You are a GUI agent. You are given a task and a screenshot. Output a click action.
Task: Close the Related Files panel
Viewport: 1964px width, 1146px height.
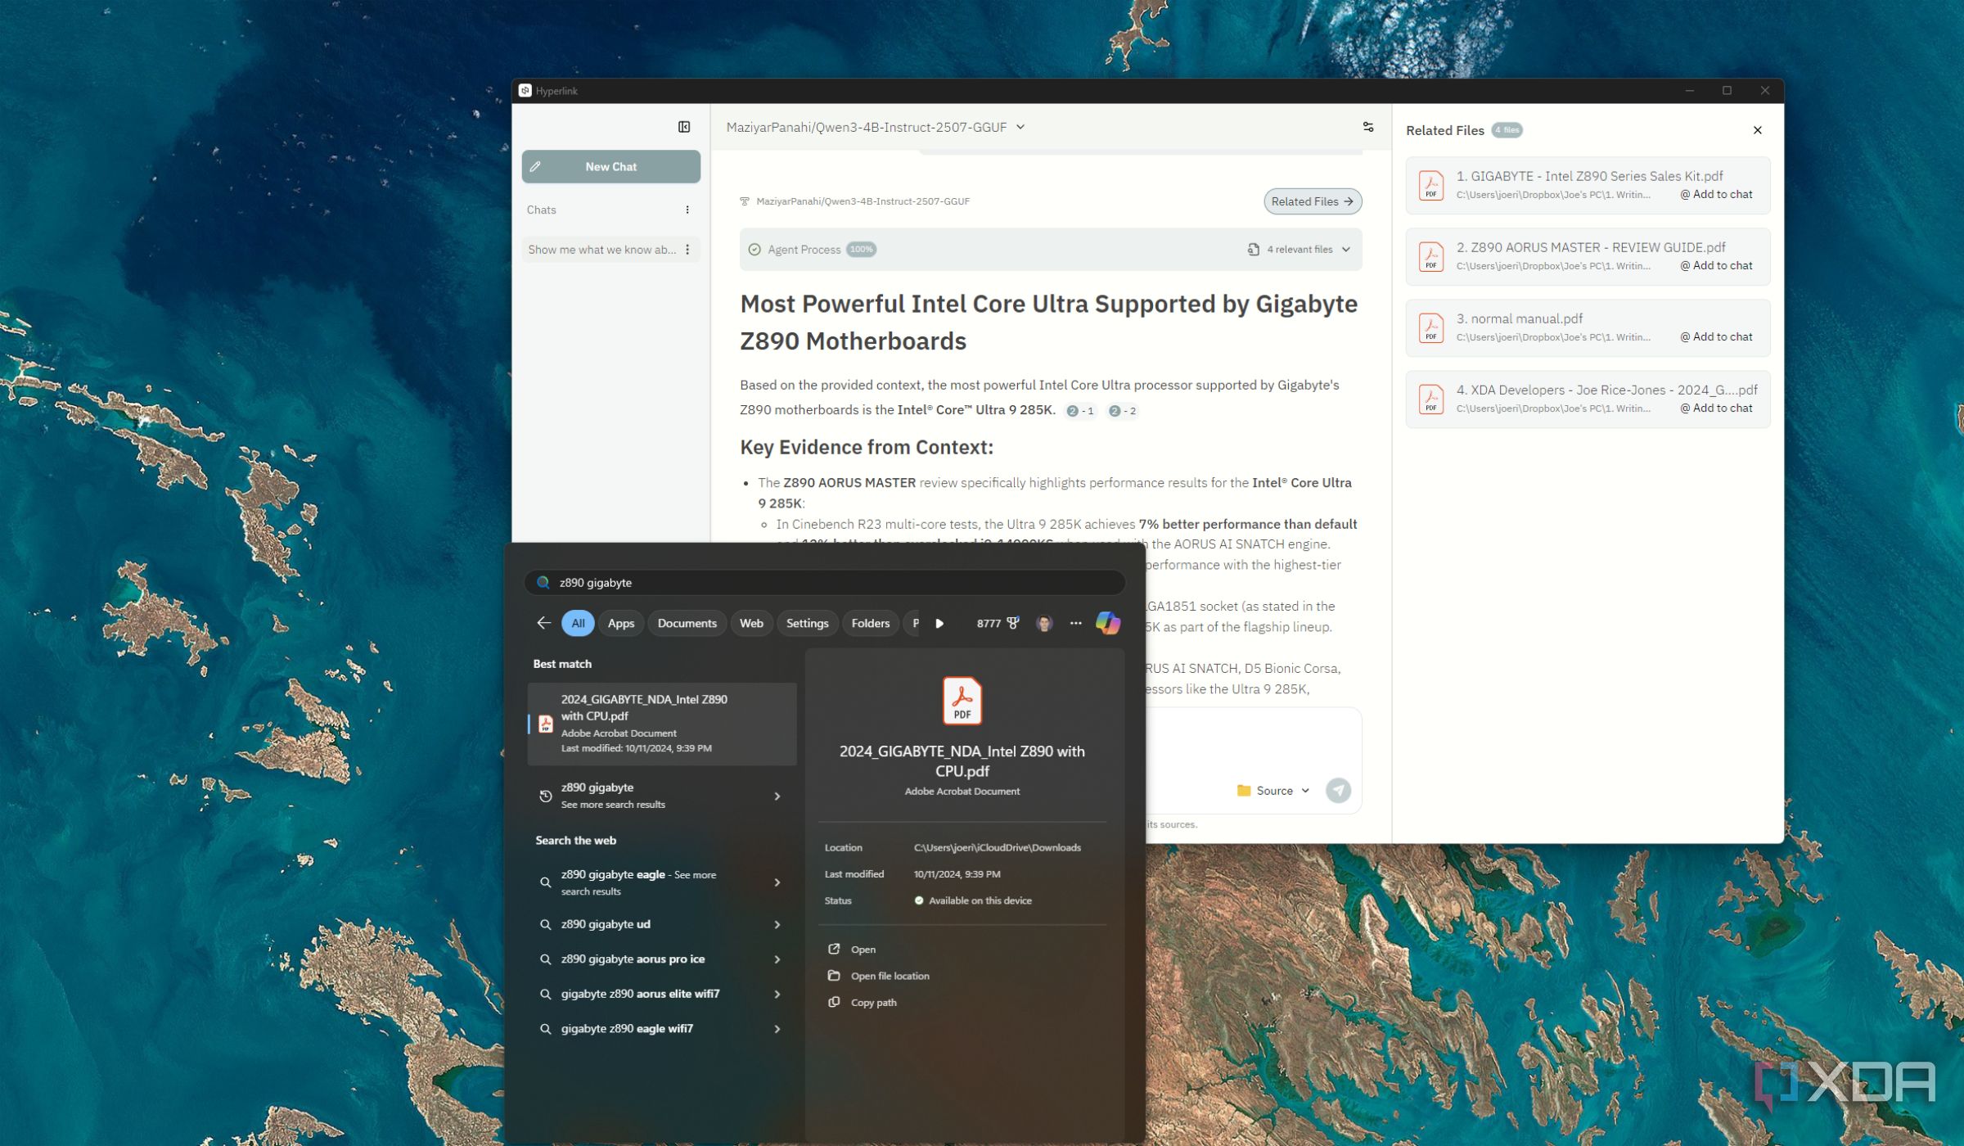(1757, 130)
